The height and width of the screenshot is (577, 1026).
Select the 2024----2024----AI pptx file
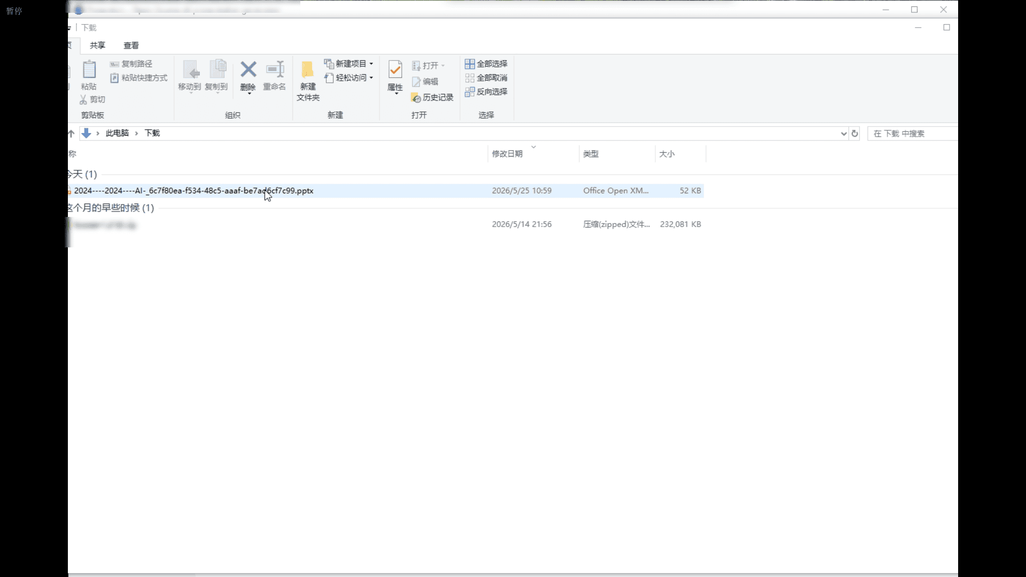193,191
